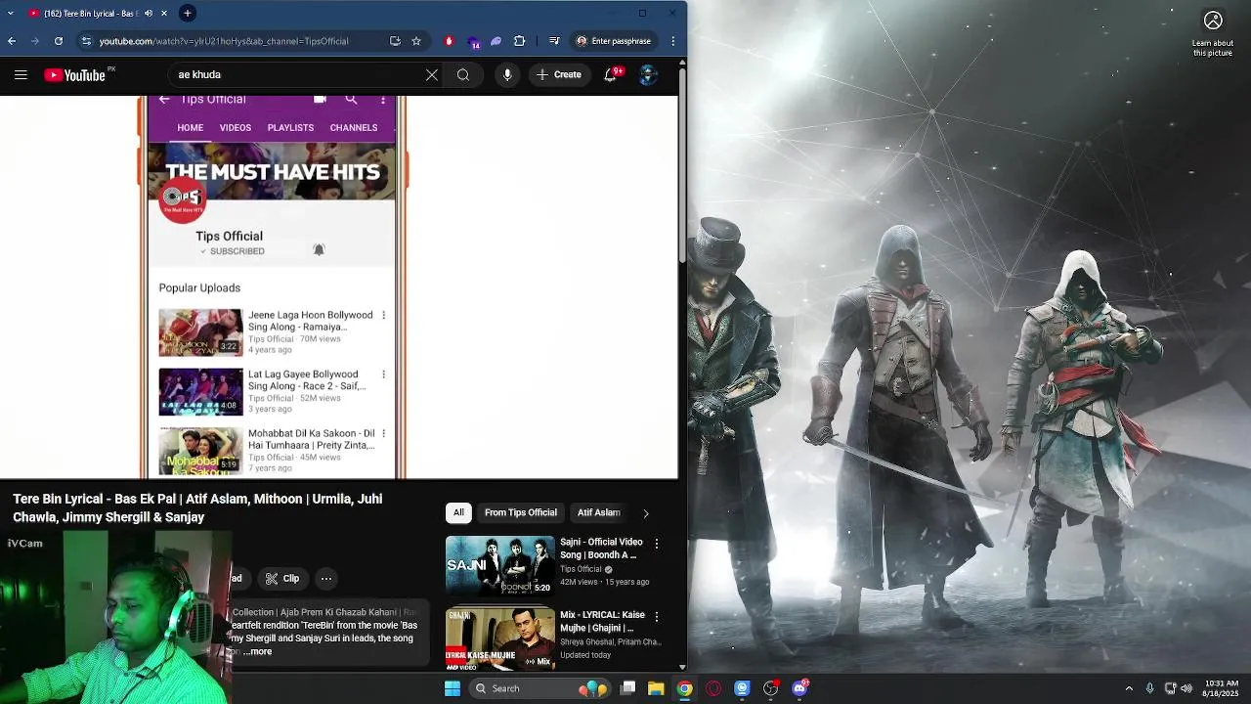Select the 'All' filter chip

coord(458,512)
